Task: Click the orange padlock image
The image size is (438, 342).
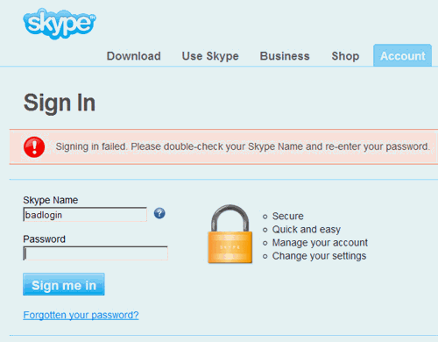Action: pyautogui.click(x=230, y=234)
